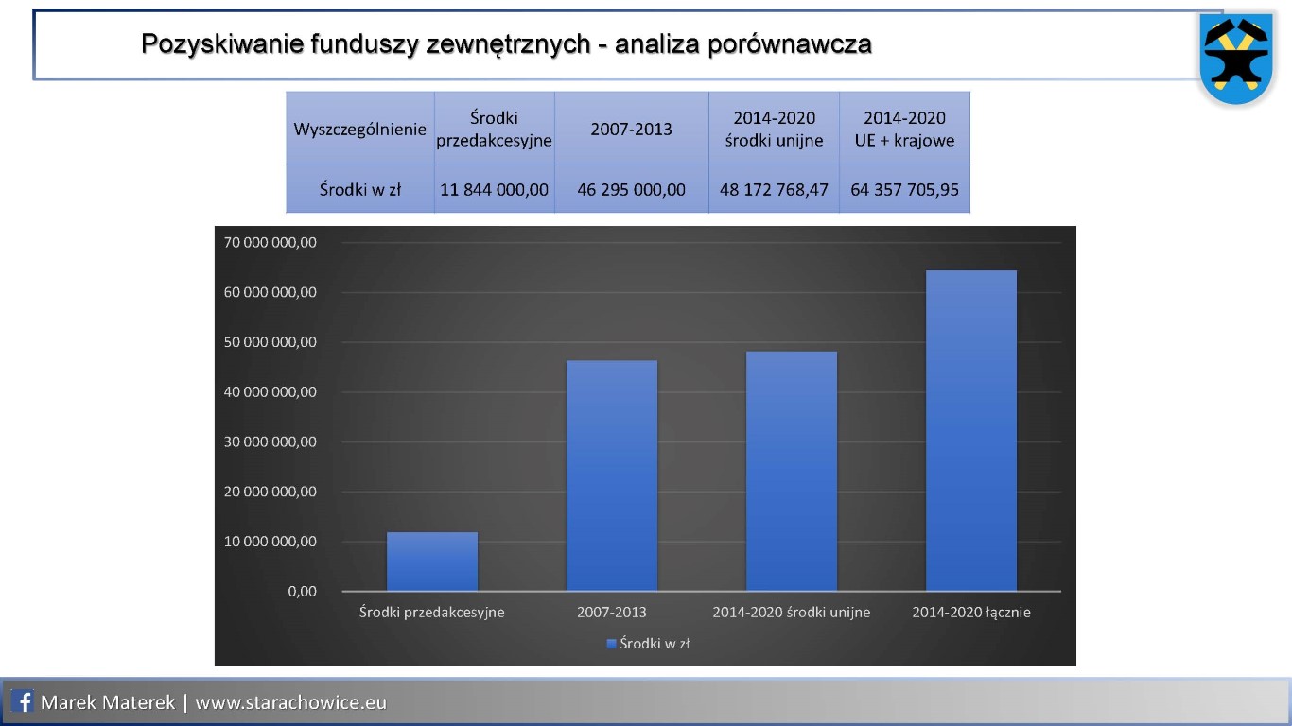Select the cell with value 48 172 768,47
The width and height of the screenshot is (1292, 726).
point(774,189)
